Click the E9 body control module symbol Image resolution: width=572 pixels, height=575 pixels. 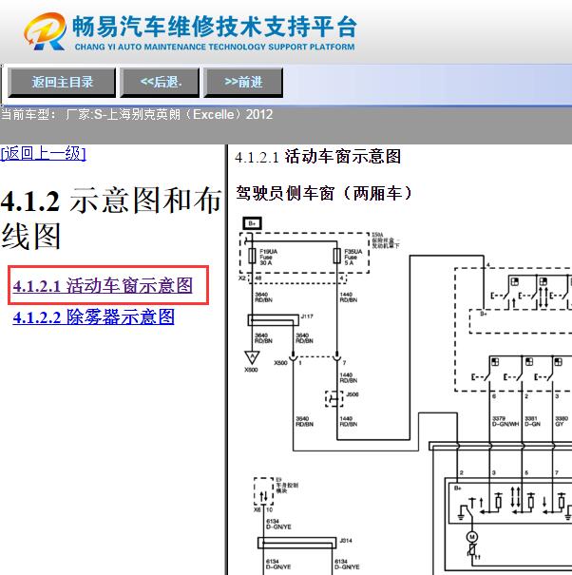tap(263, 491)
